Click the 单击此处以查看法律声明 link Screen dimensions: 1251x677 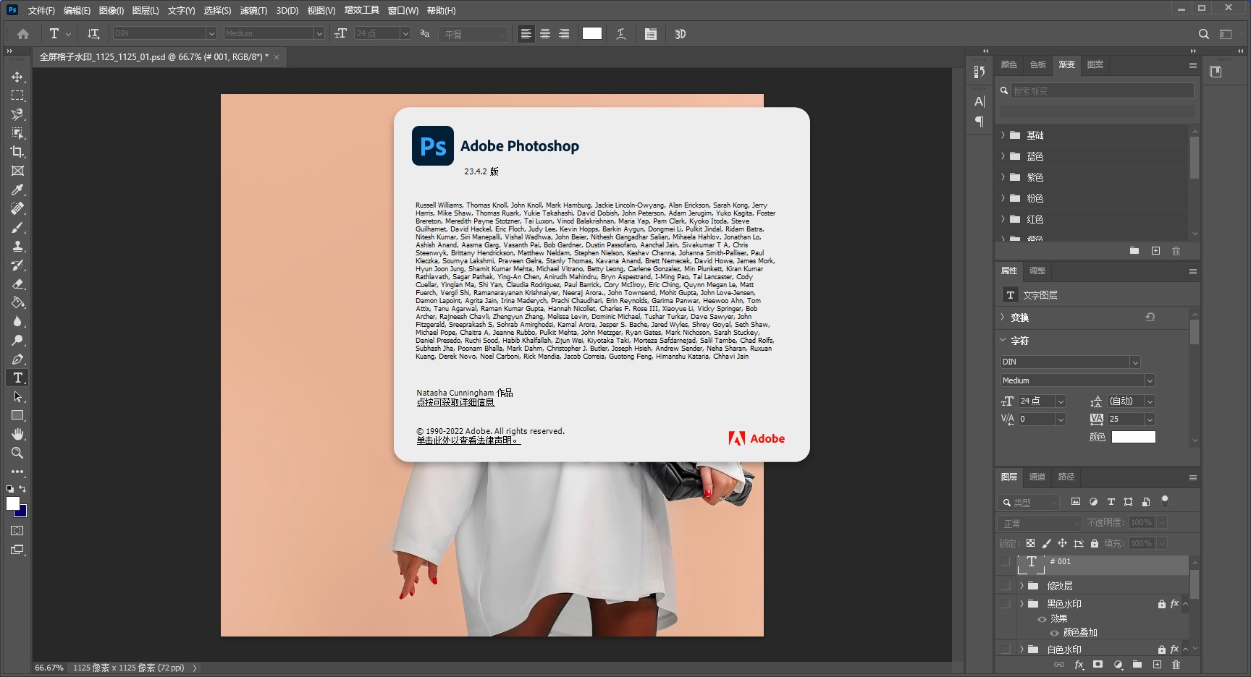click(467, 440)
